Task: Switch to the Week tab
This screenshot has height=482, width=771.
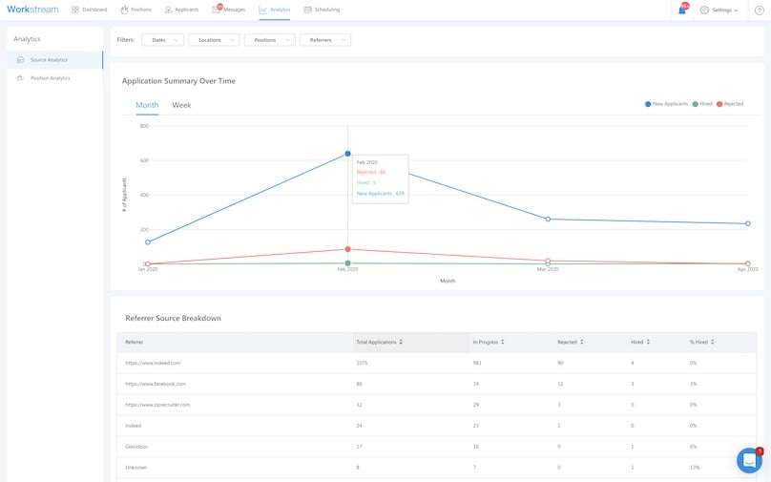Action: [x=181, y=105]
